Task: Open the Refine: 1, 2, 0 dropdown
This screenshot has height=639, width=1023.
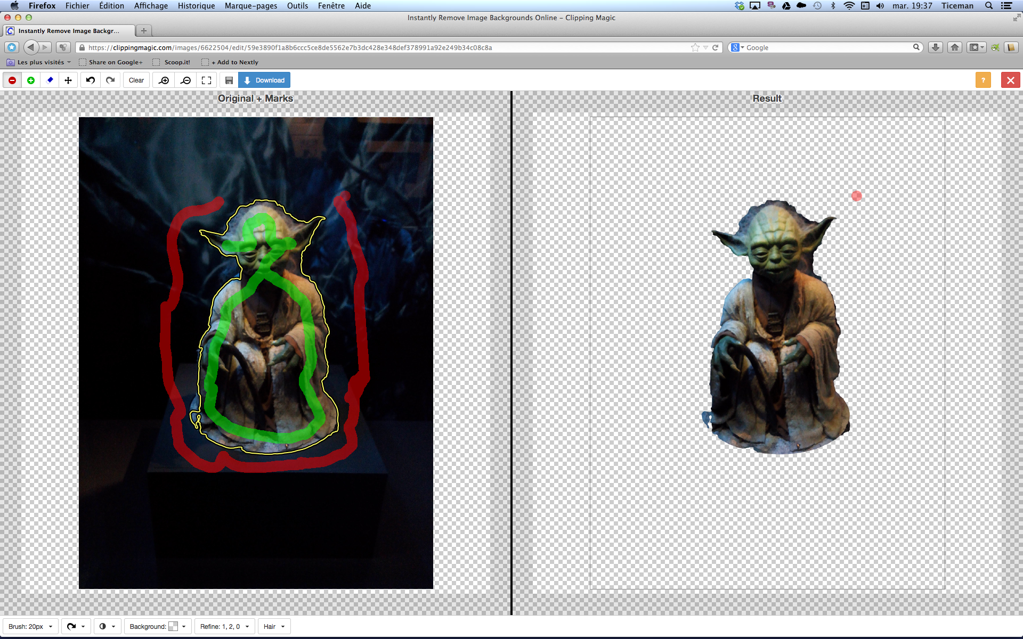Action: click(x=225, y=626)
